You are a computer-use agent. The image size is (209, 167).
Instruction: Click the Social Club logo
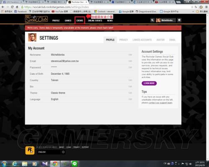36,19
